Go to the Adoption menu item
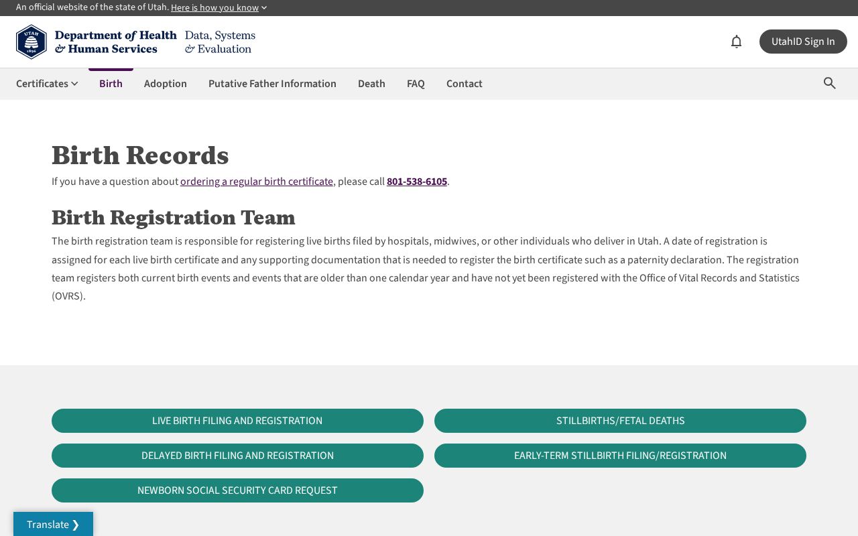 (166, 84)
